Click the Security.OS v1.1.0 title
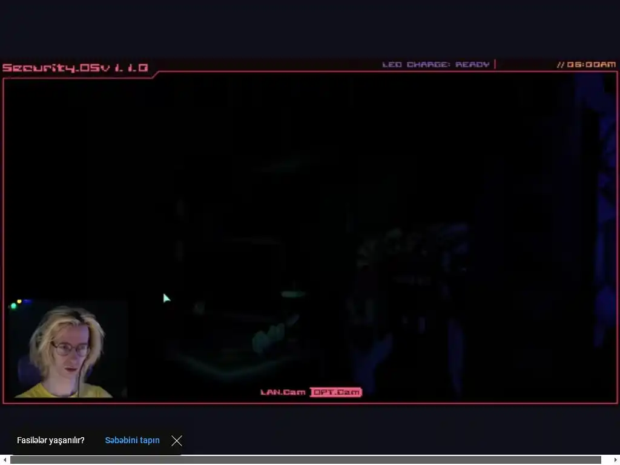 pos(75,68)
